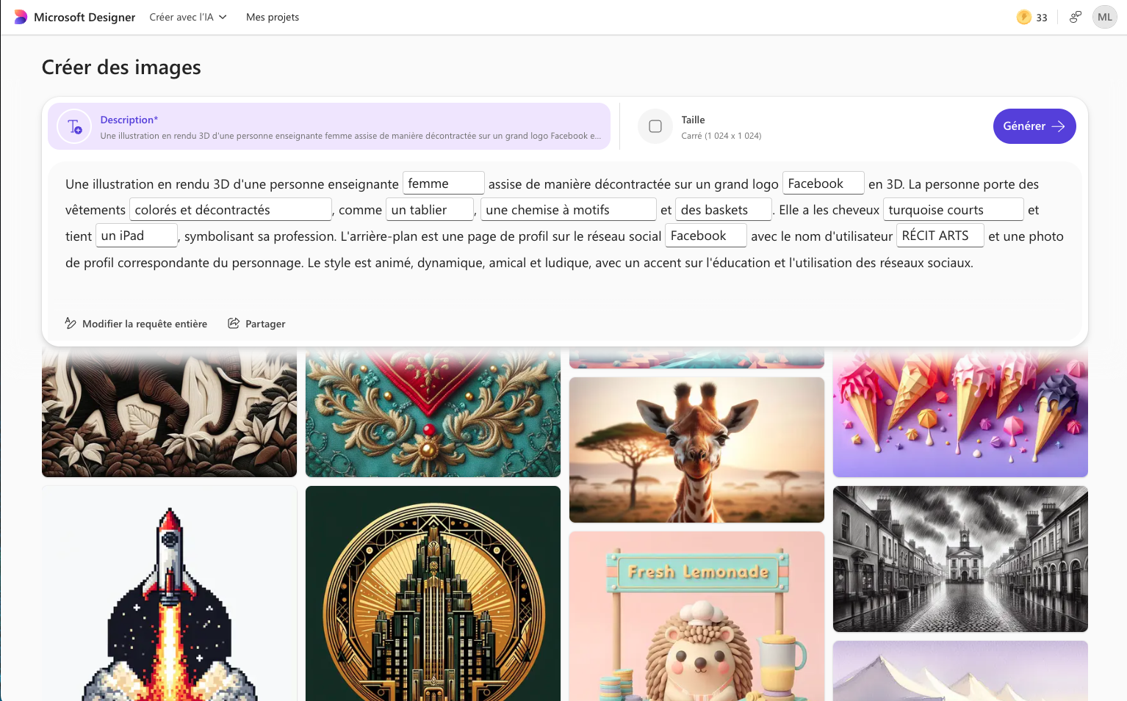The image size is (1127, 701).
Task: Open the art deco skyscraper emblem image
Action: 433,593
